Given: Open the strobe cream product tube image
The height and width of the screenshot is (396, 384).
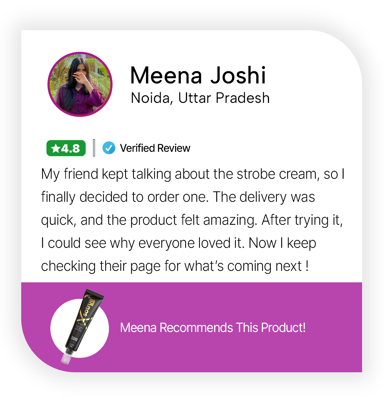Looking at the screenshot, I should point(82,326).
